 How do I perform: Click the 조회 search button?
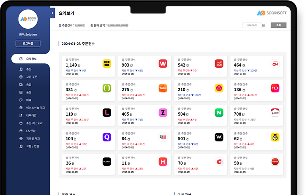pyautogui.click(x=278, y=25)
